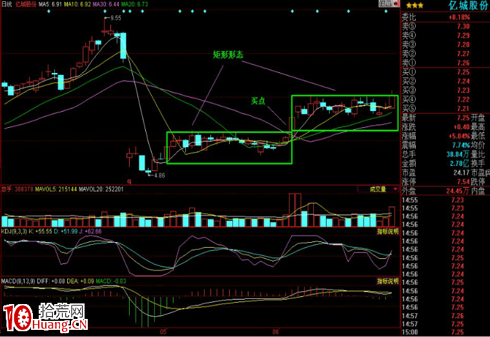Click the 涨停 7.54 limit-up value

464,181
